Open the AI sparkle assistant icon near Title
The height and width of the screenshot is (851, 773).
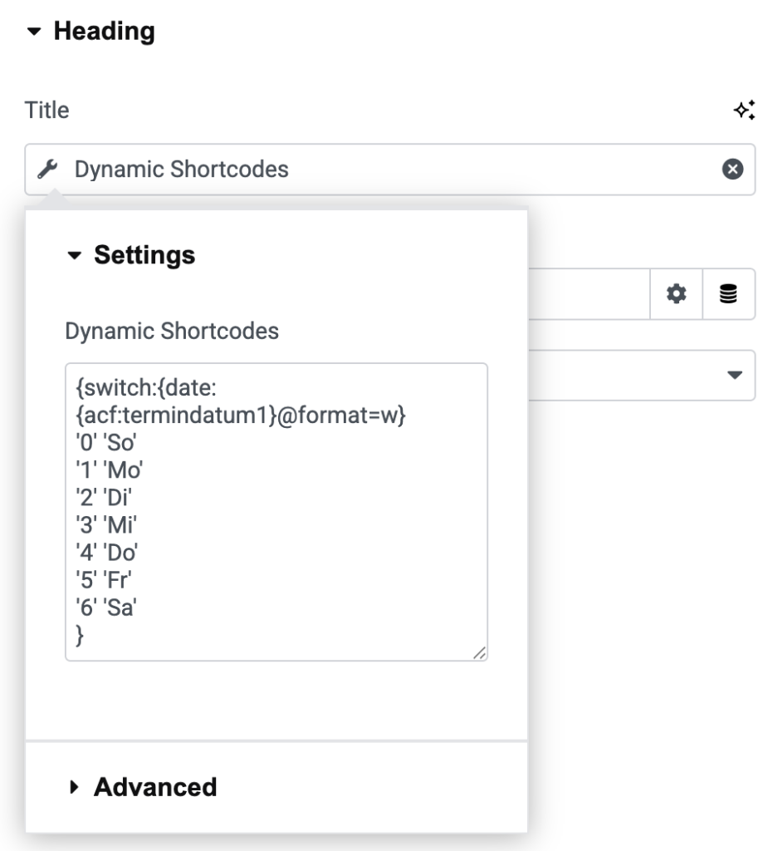click(x=745, y=108)
